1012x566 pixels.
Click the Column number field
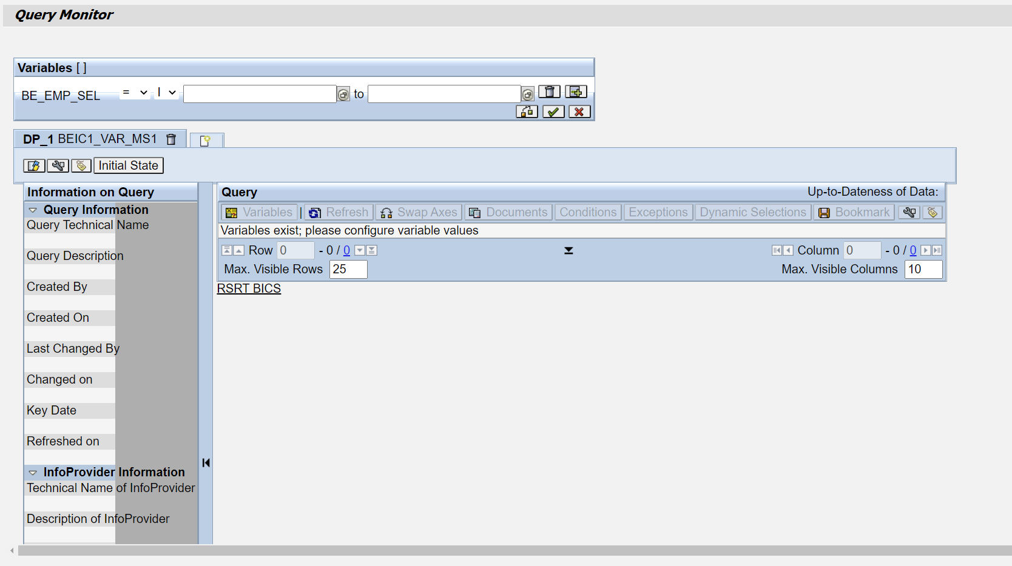862,250
